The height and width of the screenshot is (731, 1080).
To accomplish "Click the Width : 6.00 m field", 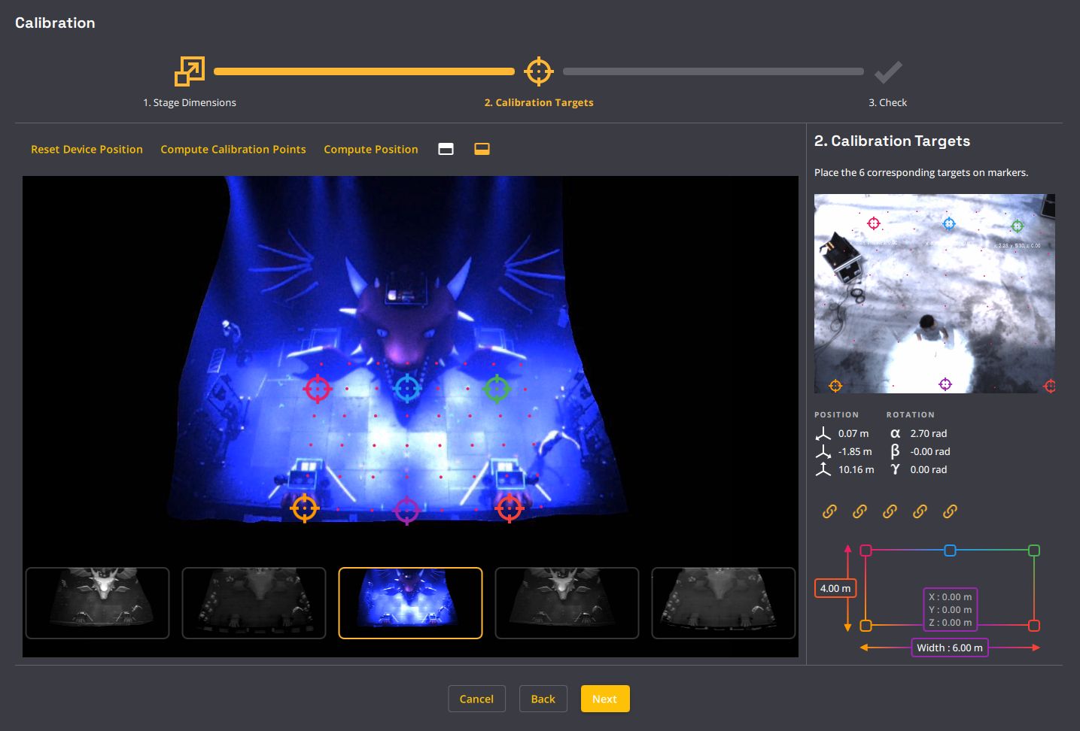I will coord(949,648).
